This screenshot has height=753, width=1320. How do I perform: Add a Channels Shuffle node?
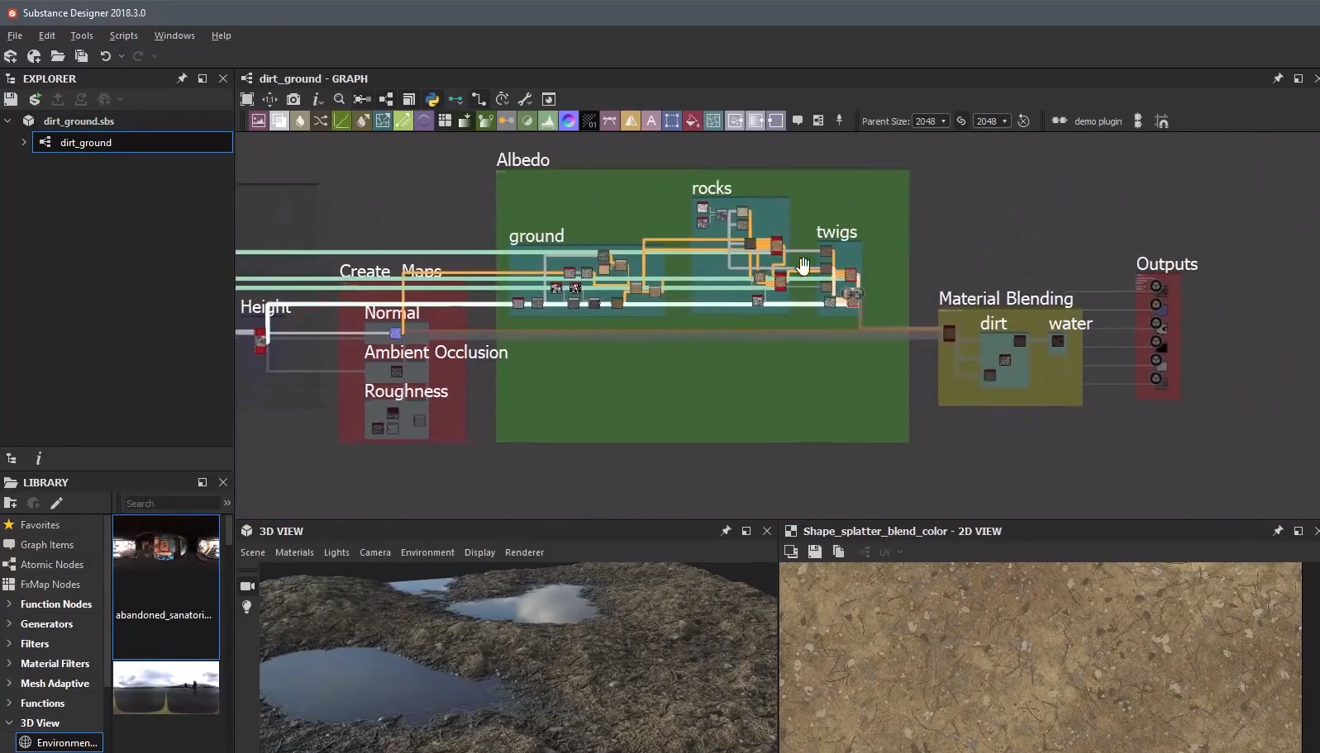coord(321,121)
